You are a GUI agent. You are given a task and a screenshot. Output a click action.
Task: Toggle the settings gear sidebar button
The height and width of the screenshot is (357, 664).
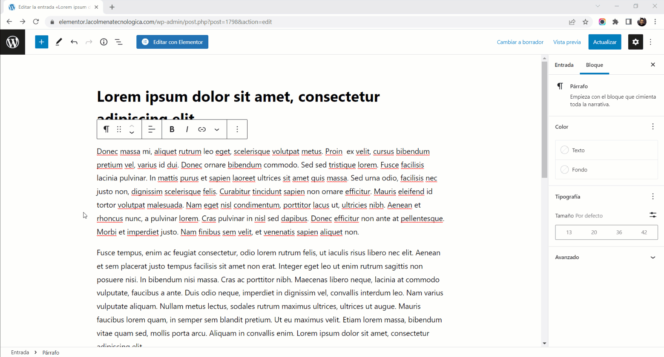pyautogui.click(x=635, y=42)
